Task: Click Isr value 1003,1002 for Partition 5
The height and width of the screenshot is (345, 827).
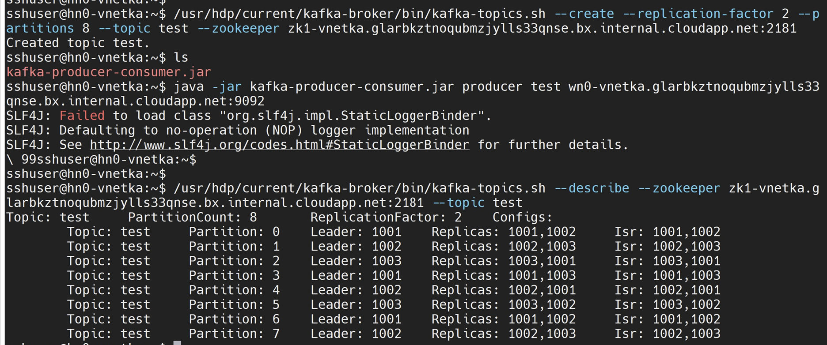Action: tap(687, 305)
